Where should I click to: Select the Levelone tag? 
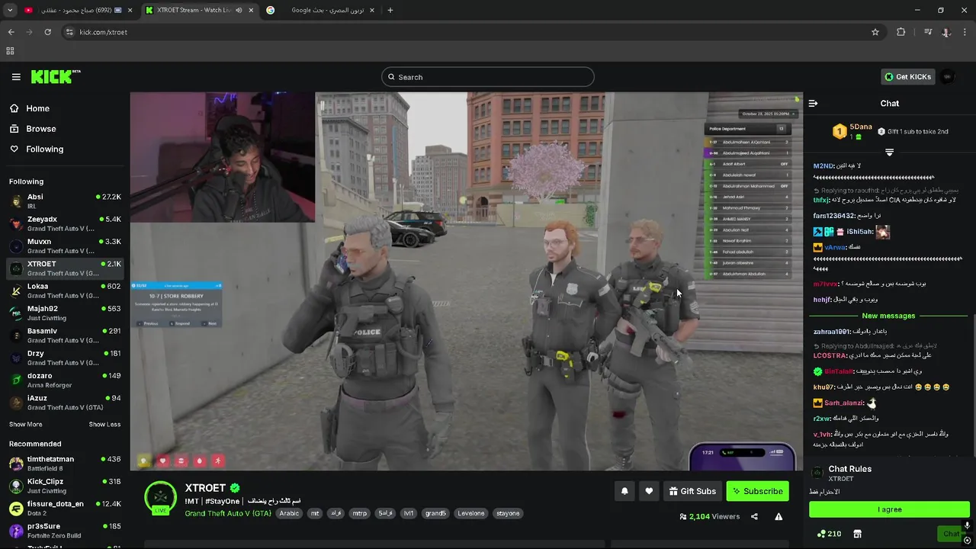pyautogui.click(x=471, y=513)
